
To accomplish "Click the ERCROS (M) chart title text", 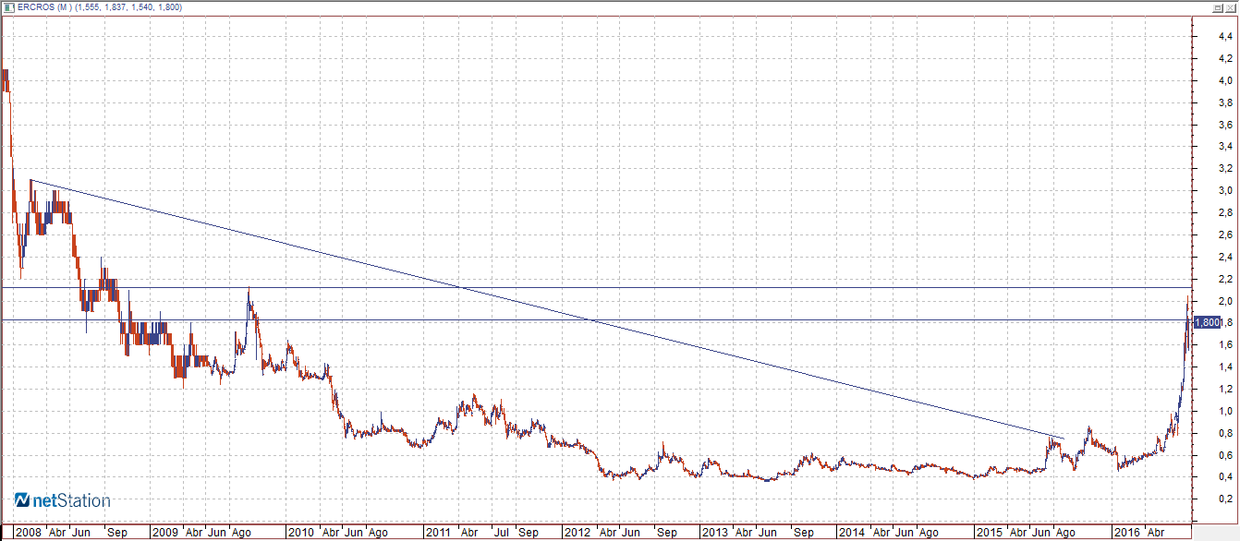I will point(46,6).
